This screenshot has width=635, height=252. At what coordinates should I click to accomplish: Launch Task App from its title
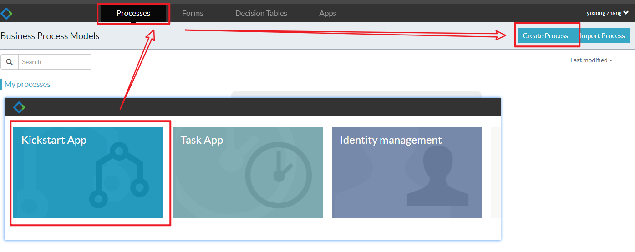pos(202,140)
